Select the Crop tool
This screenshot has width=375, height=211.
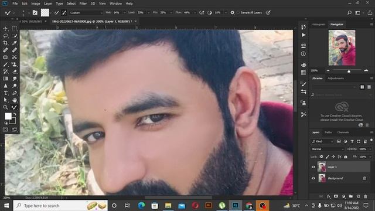[x=5, y=43]
